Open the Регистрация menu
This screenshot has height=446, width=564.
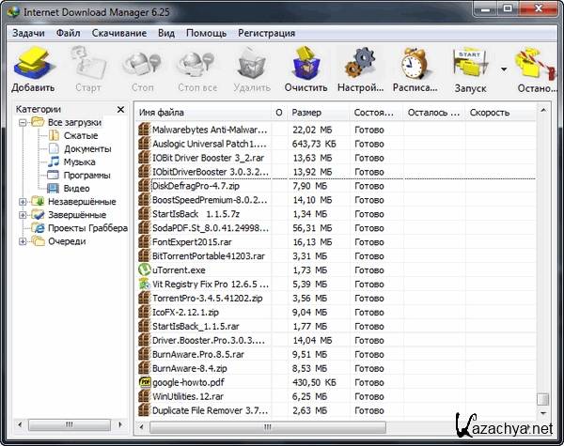[x=266, y=33]
